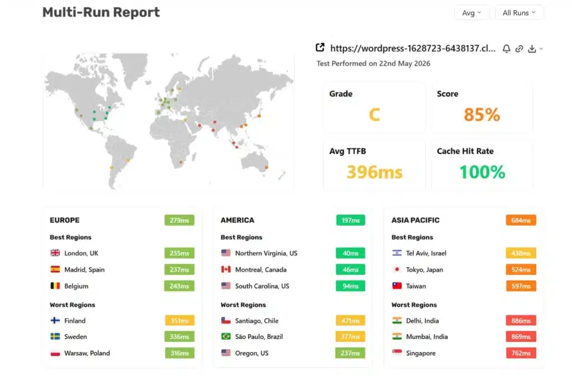Click the Chile flag icon
572x381 pixels.
pos(226,321)
